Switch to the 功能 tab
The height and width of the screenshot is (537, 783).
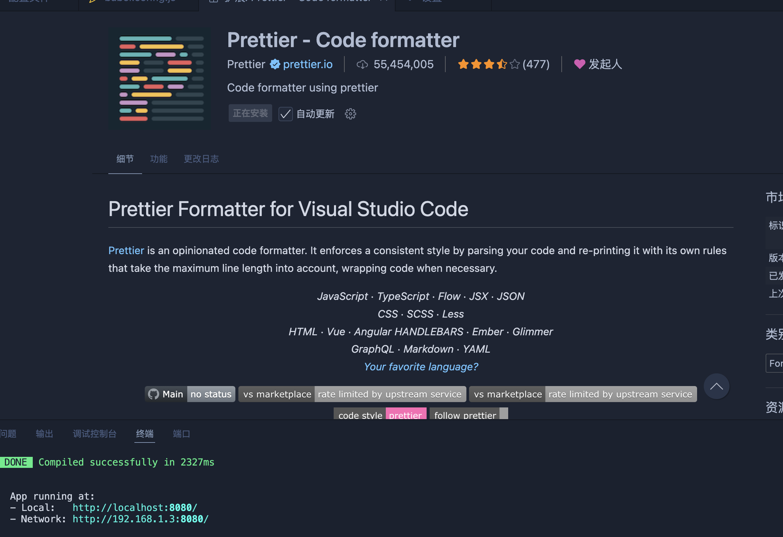tap(159, 159)
